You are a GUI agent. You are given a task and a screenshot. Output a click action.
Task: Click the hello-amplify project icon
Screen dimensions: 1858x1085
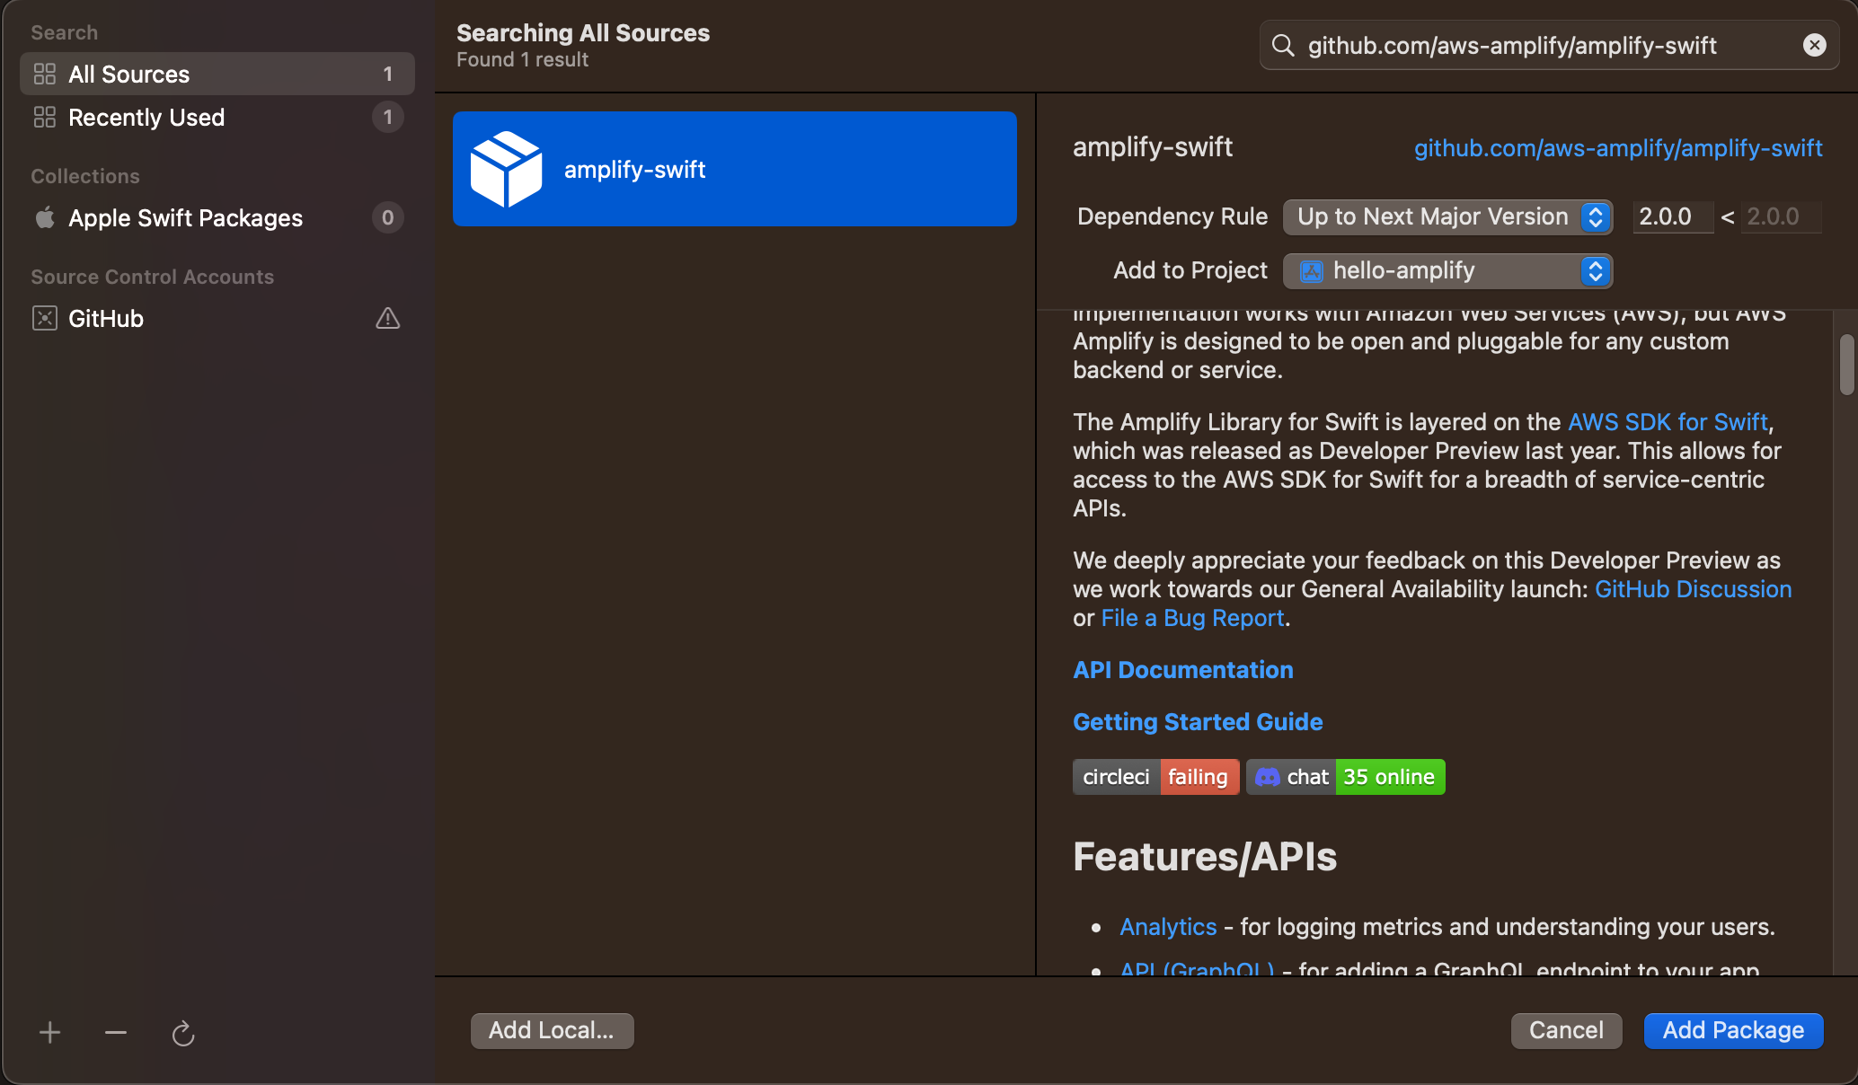click(x=1312, y=271)
